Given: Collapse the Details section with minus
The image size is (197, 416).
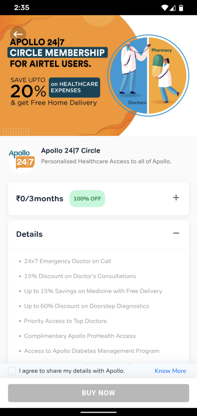Looking at the screenshot, I should pyautogui.click(x=176, y=233).
